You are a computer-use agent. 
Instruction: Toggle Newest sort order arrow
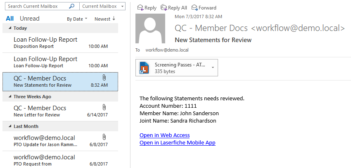pyautogui.click(x=114, y=19)
